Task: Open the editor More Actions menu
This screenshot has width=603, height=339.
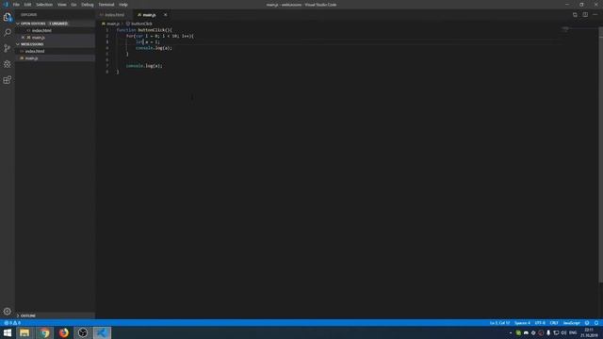Action: (595, 15)
